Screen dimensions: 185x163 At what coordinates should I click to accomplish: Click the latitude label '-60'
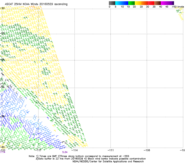click(2, 147)
